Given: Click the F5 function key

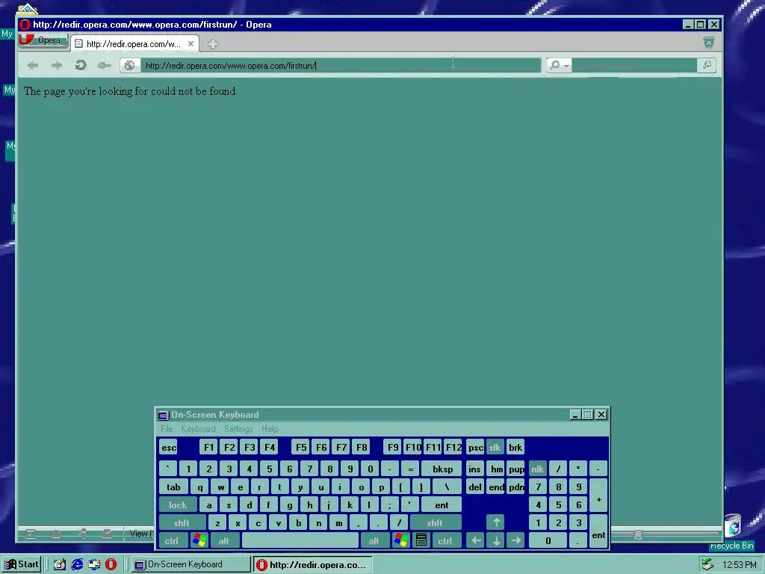Looking at the screenshot, I should point(301,448).
